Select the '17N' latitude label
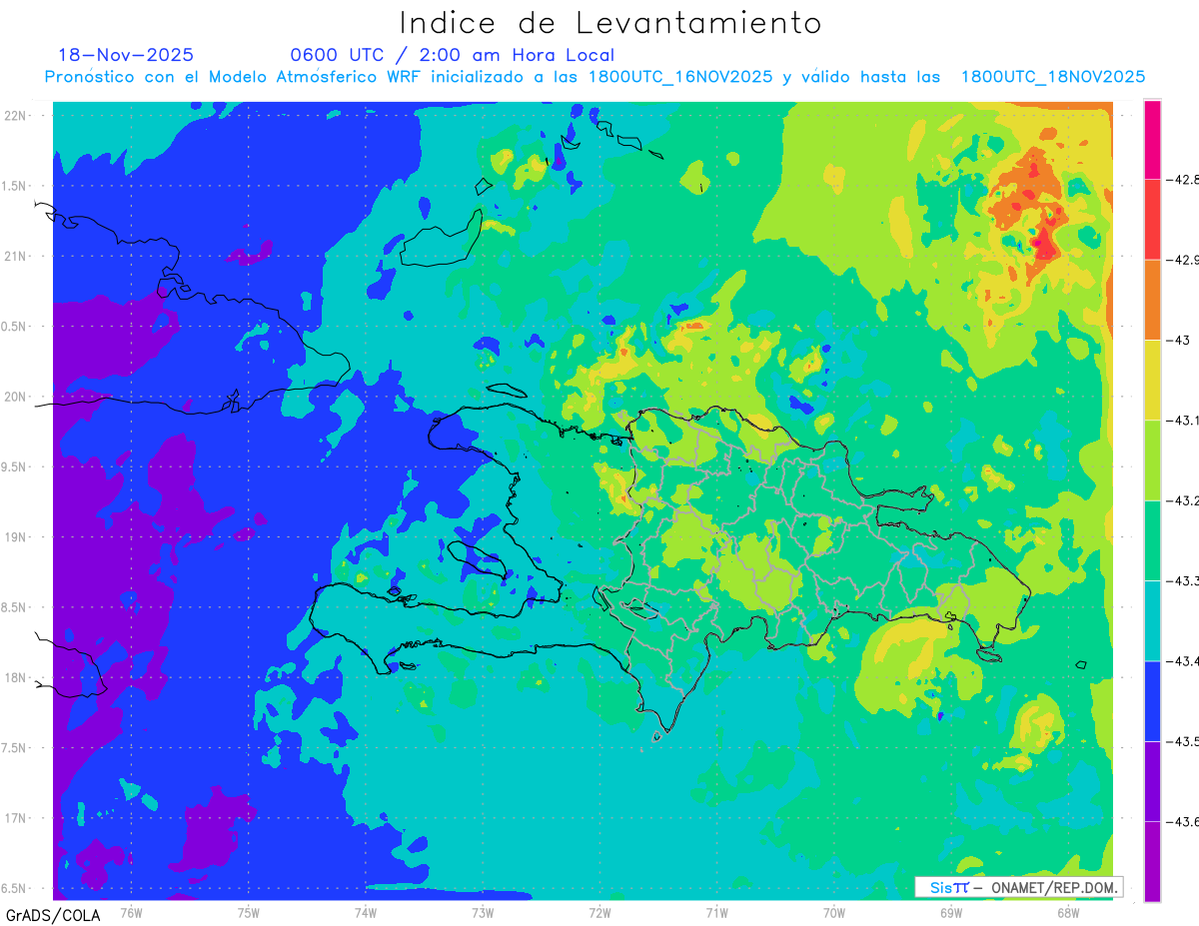The width and height of the screenshot is (1199, 926). click(17, 818)
